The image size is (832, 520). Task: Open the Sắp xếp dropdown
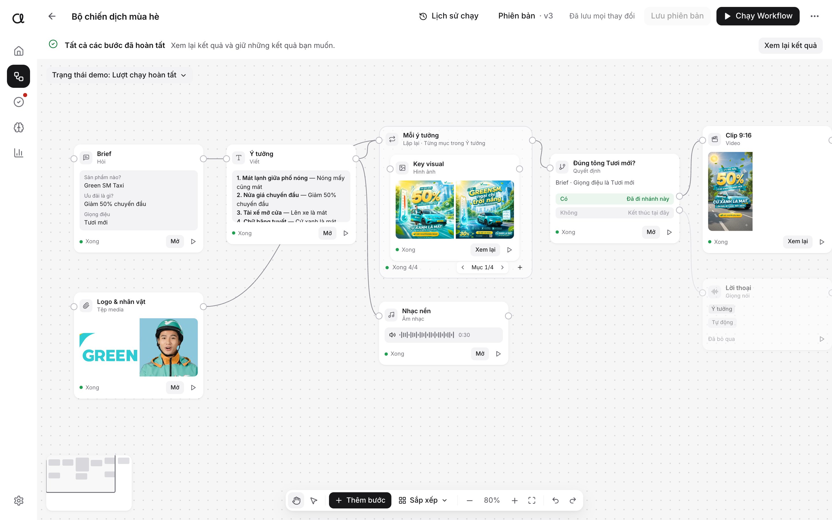coord(423,500)
